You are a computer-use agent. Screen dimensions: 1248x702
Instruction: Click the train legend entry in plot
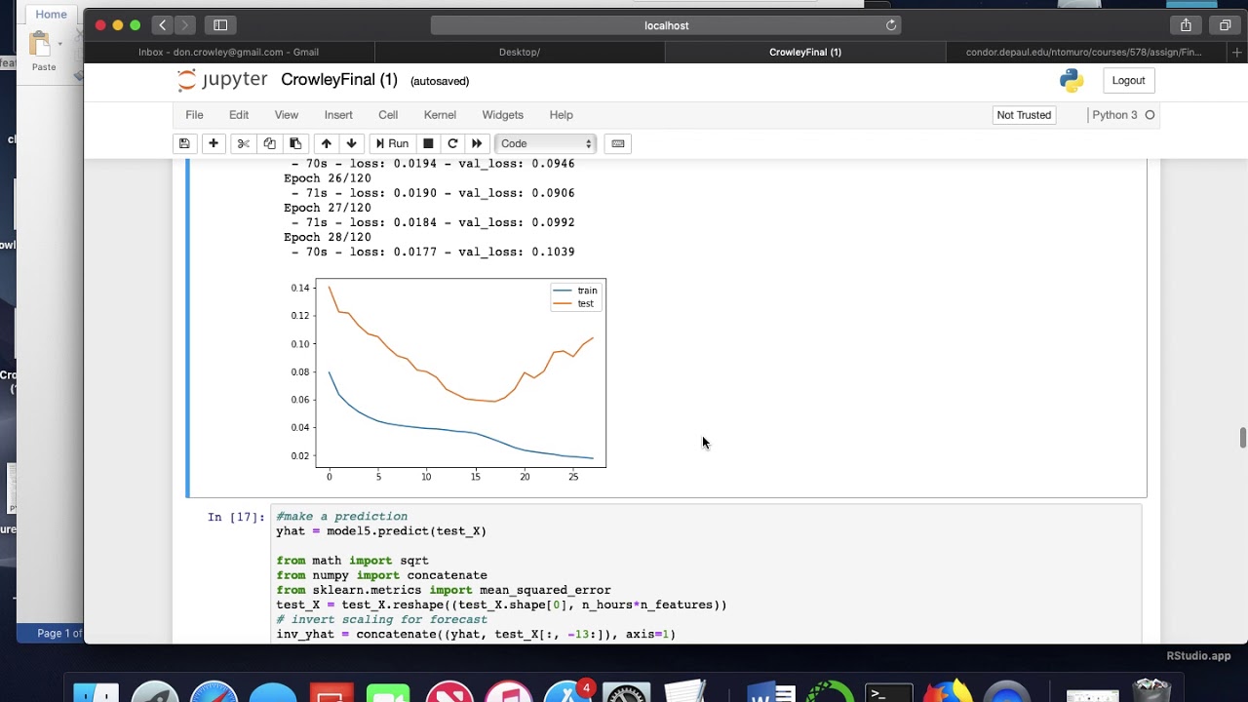point(575,291)
